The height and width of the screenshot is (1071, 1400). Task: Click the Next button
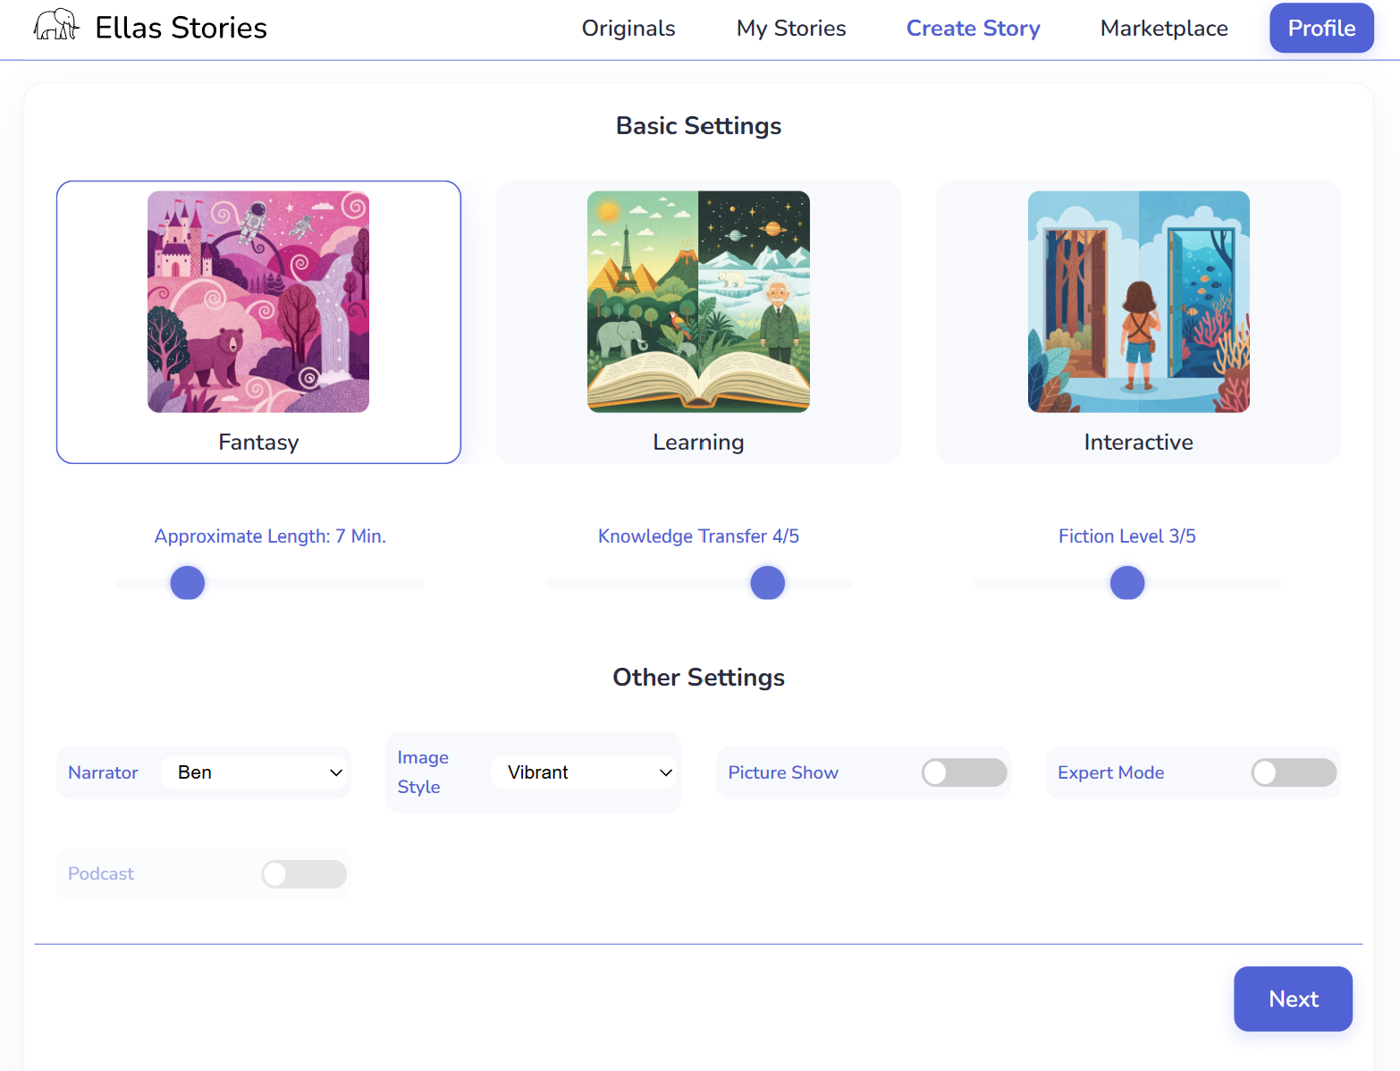pyautogui.click(x=1293, y=999)
